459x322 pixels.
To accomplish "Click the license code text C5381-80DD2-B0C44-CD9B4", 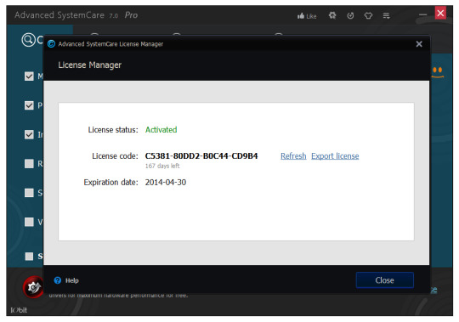I will coord(201,155).
